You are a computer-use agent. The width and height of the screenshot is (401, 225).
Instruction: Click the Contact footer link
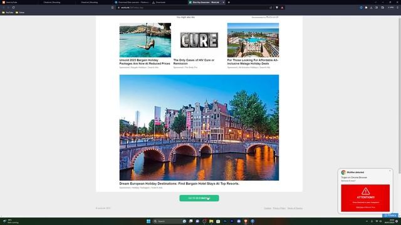coord(268,208)
